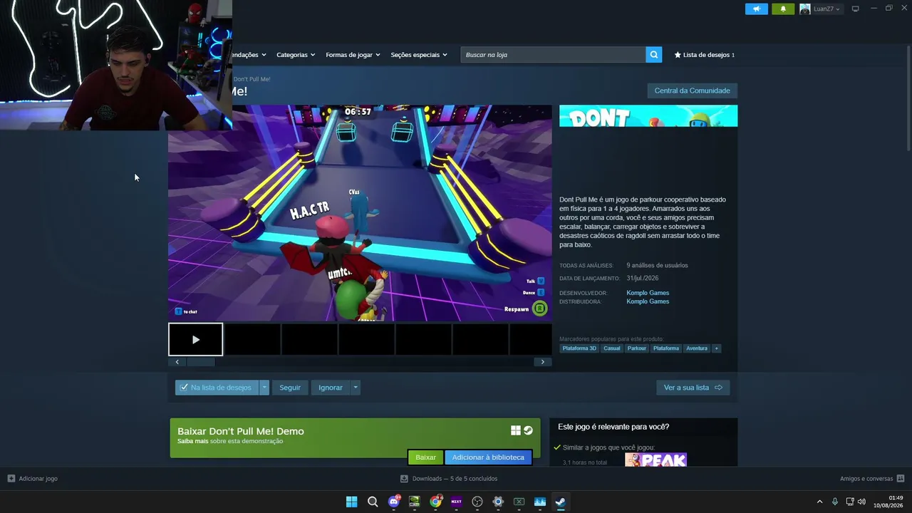Viewport: 912px width, 513px height.
Task: Open the Ignorar options dropdown arrow
Action: pyautogui.click(x=355, y=388)
